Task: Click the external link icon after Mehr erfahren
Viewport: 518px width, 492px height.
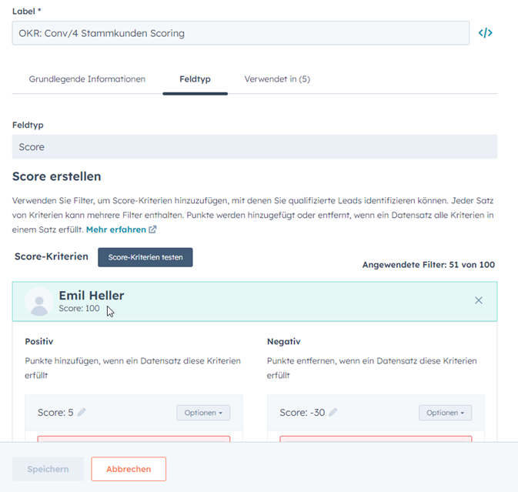Action: pos(152,229)
